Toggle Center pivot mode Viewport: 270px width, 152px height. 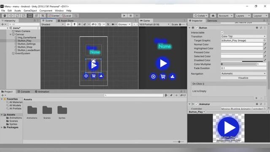pyautogui.click(x=54, y=16)
